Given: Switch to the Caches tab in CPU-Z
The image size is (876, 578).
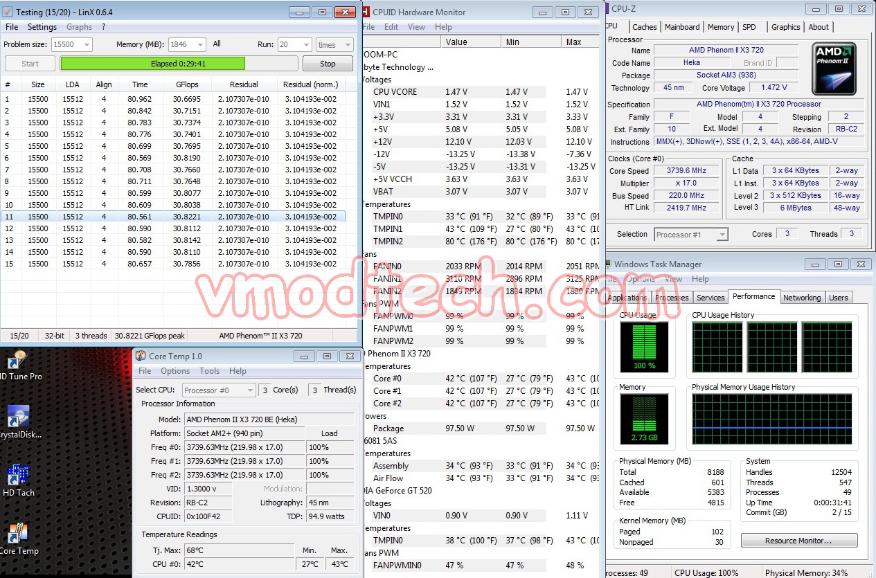Looking at the screenshot, I should 644,27.
